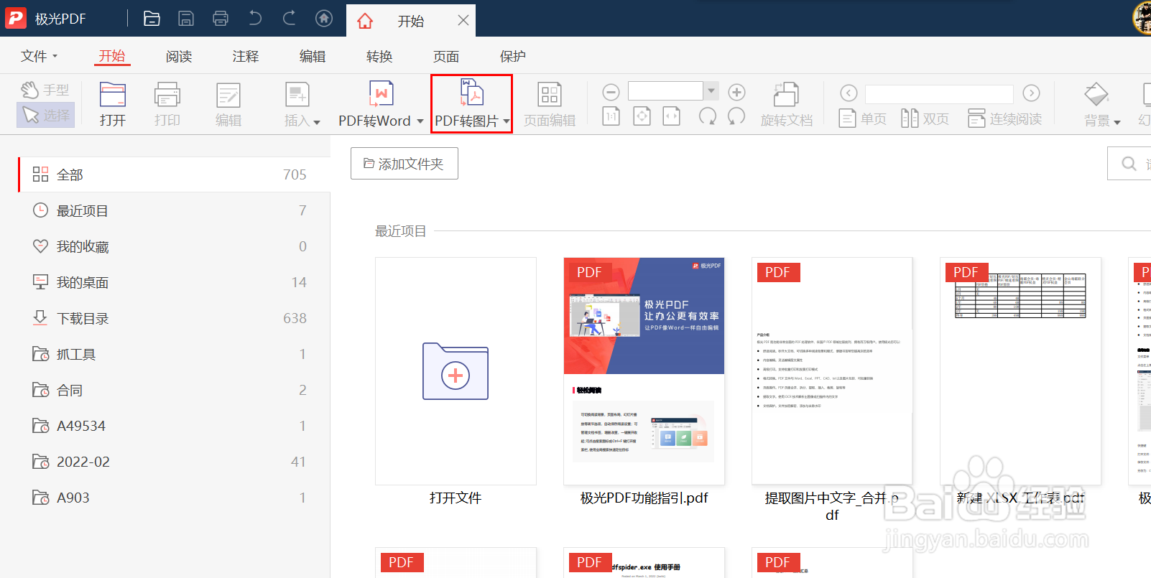1151x578 pixels.
Task: Open 下载目录 in sidebar
Action: [x=174, y=318]
